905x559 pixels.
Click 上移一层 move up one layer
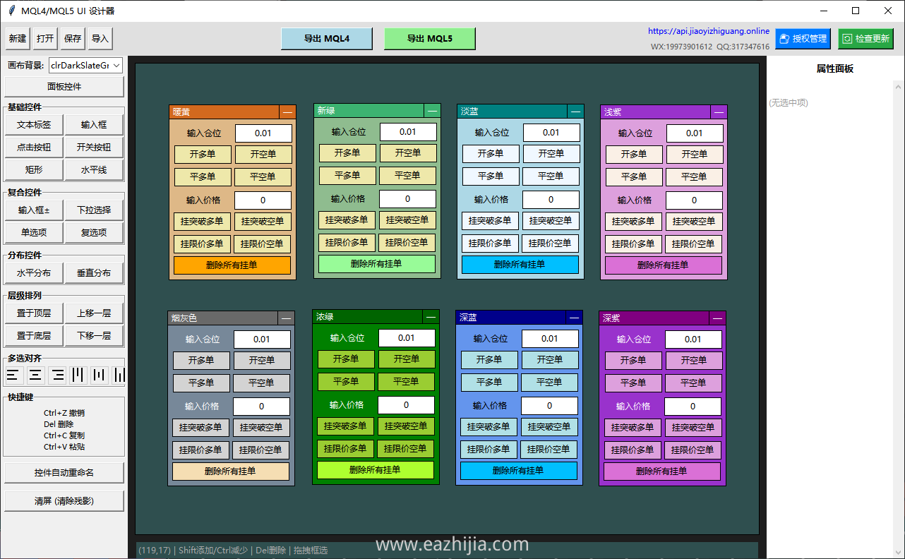point(94,313)
